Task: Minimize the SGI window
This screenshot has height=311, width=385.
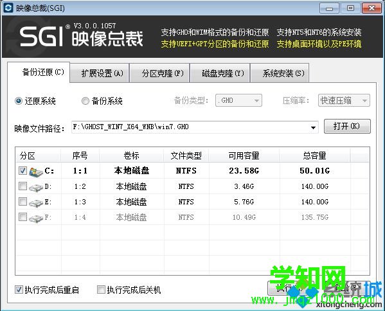Action: click(x=329, y=8)
